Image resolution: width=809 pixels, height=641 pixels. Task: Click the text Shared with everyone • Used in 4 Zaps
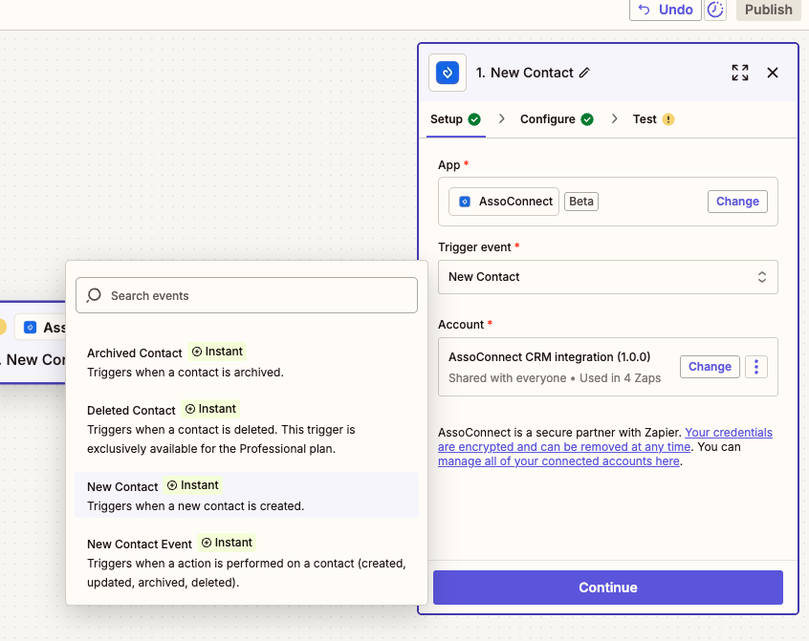click(554, 378)
